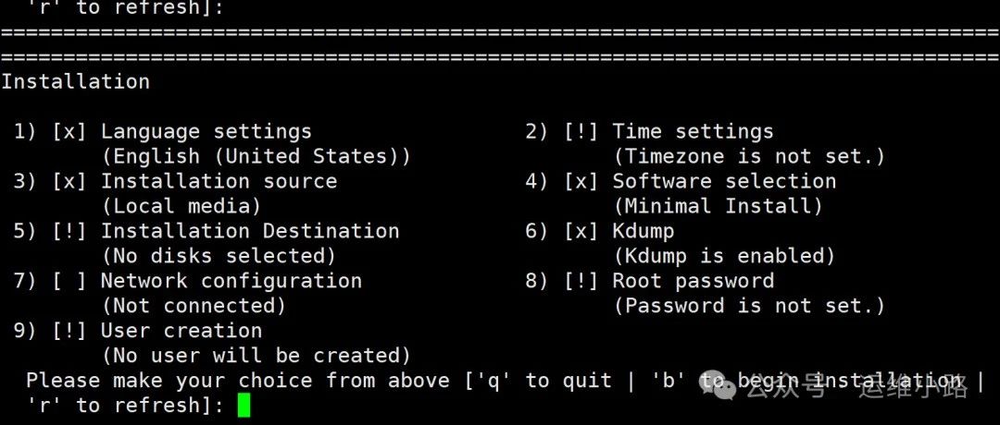Viewport: 1000px width, 425px height.
Task: Click the [x] marker beside Language settings
Action: click(69, 132)
